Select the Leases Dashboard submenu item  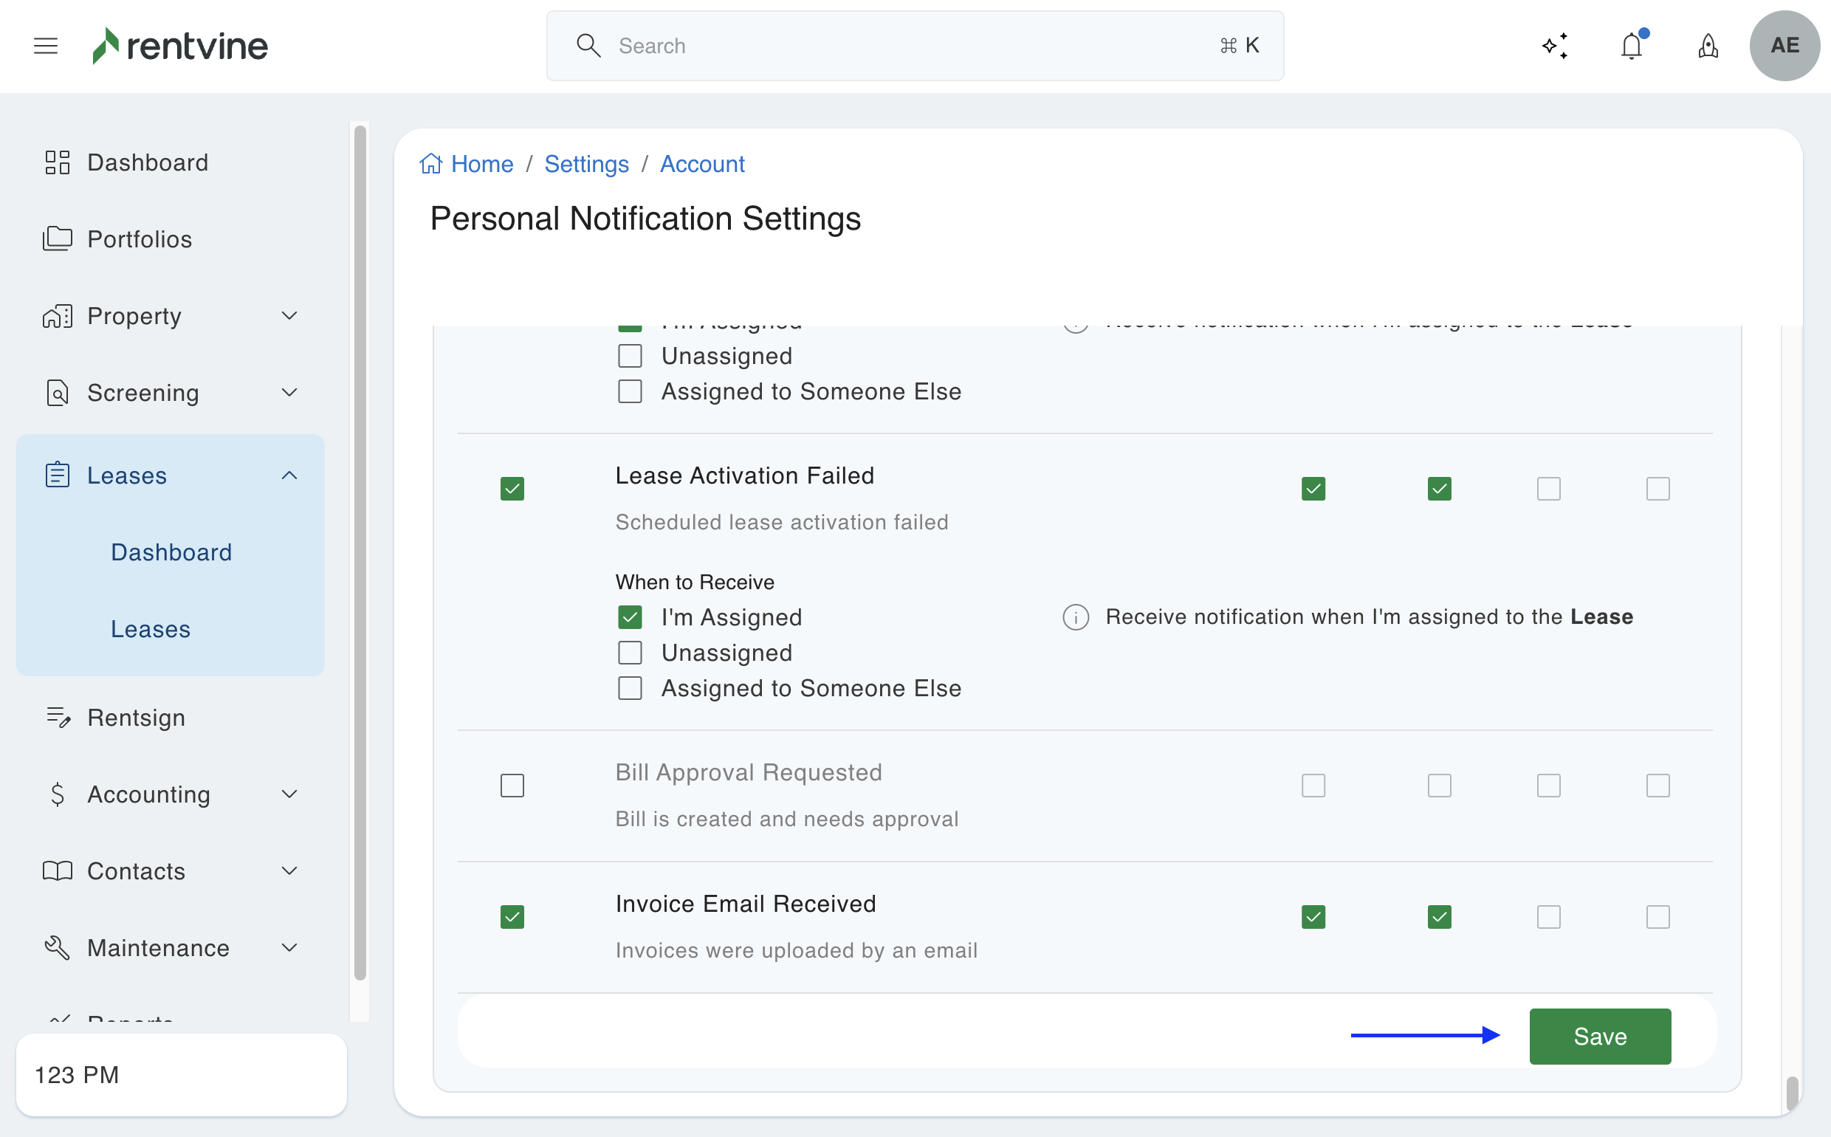tap(171, 553)
